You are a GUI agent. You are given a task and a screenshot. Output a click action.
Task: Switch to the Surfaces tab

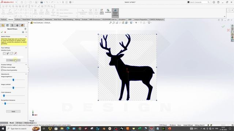18,19
